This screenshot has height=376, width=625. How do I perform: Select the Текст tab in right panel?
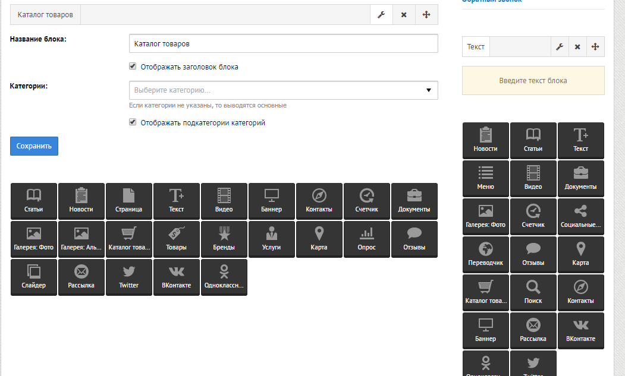click(476, 46)
